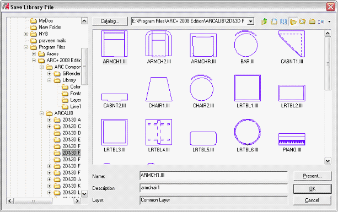Screen dimensions: 338x212
Task: Click thumbnail pane scroll down arrow
Action: (x=328, y=161)
